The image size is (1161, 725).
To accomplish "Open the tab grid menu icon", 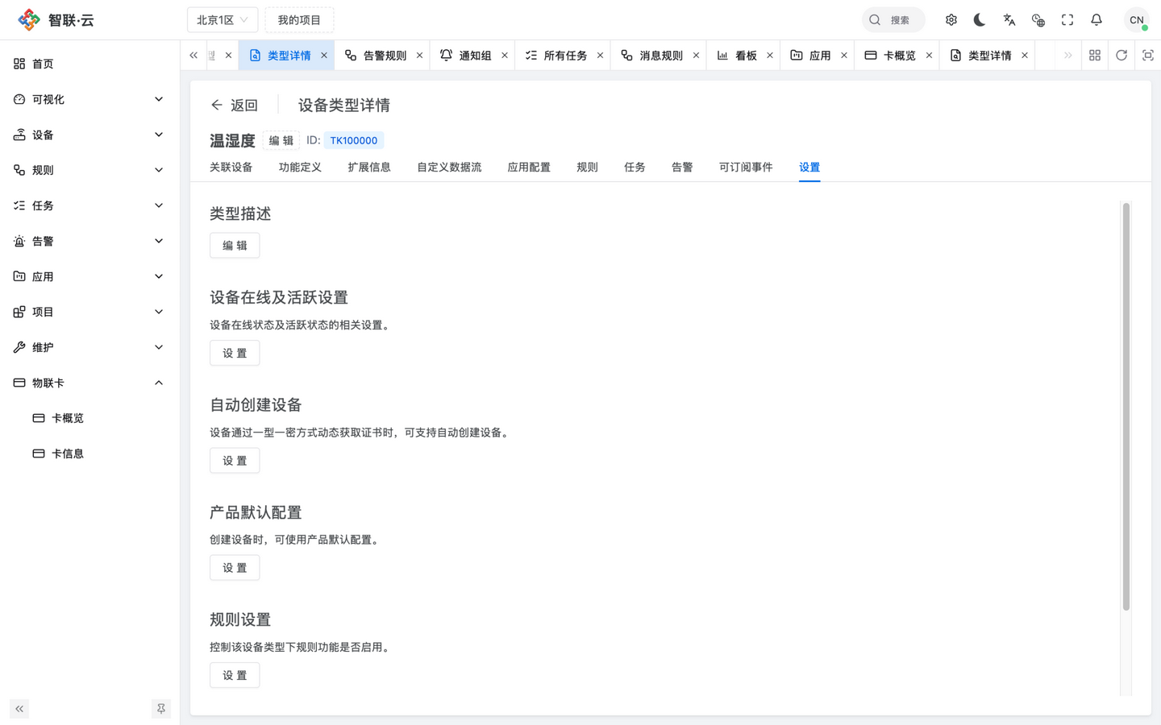I will click(x=1095, y=56).
